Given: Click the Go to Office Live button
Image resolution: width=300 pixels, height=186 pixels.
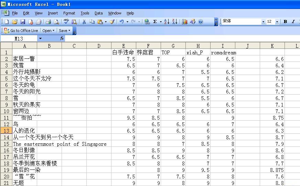Looking at the screenshot, I should [x=21, y=31].
